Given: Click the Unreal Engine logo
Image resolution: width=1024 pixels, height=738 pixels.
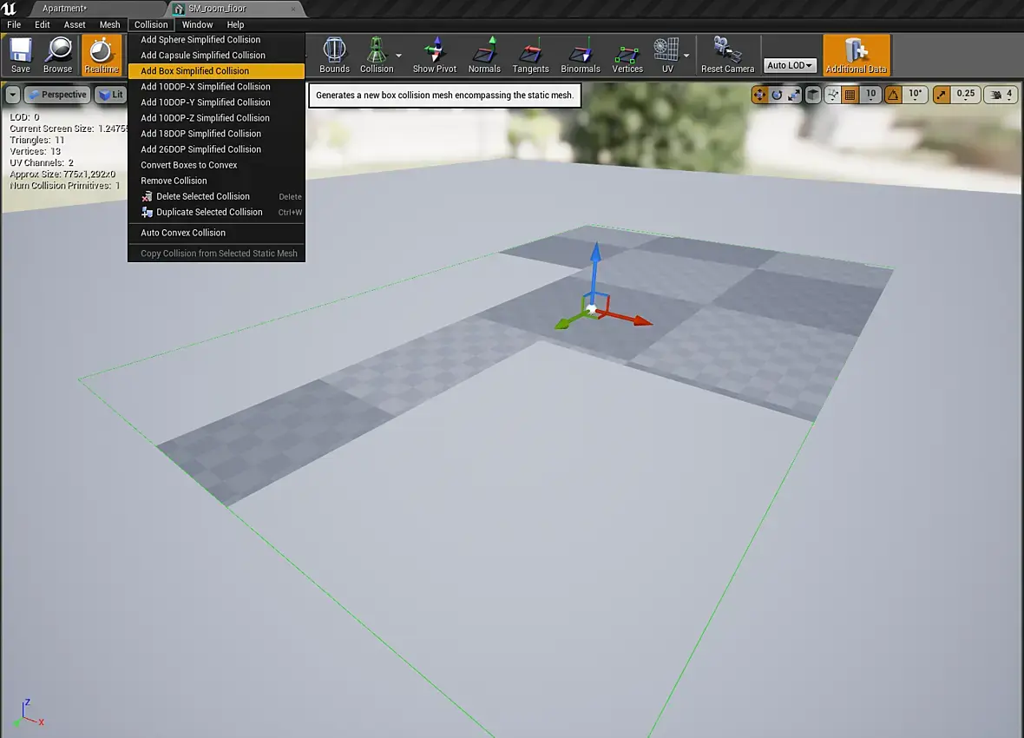Looking at the screenshot, I should point(10,9).
